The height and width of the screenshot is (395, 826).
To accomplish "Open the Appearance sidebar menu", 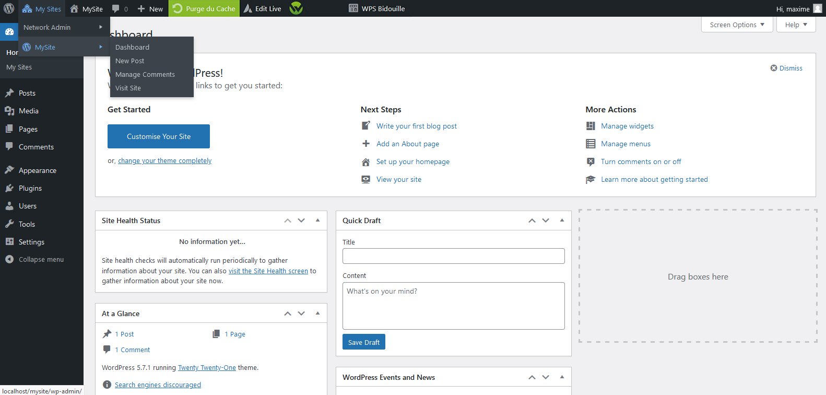I will click(x=37, y=170).
